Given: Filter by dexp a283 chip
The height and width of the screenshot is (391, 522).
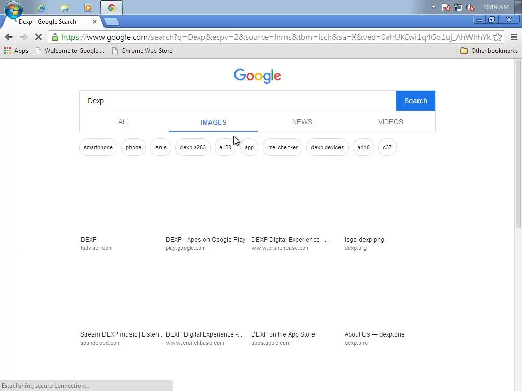Looking at the screenshot, I should pos(193,147).
